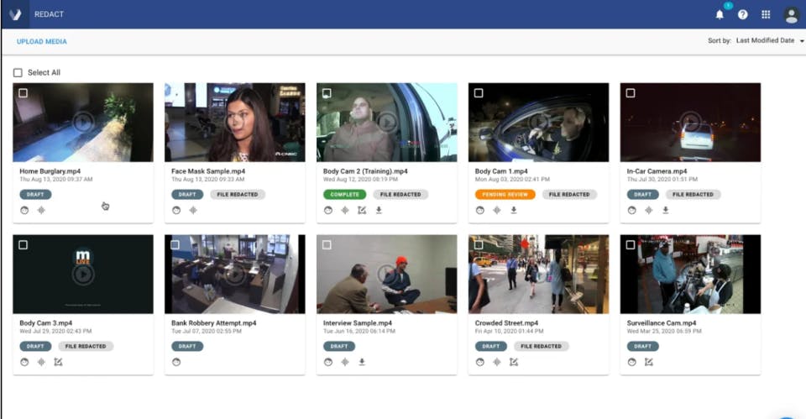Click the PENDING REVIEW status badge

[x=505, y=194]
